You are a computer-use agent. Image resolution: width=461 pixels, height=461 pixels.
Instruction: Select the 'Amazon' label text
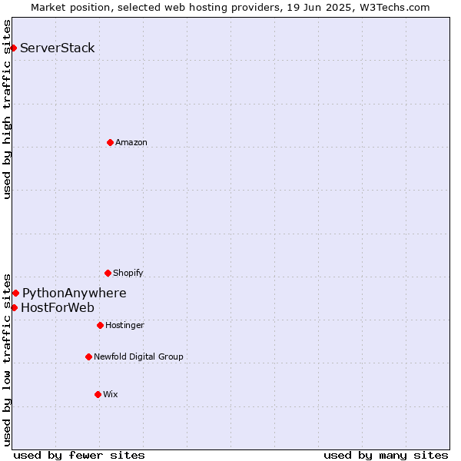(x=131, y=142)
